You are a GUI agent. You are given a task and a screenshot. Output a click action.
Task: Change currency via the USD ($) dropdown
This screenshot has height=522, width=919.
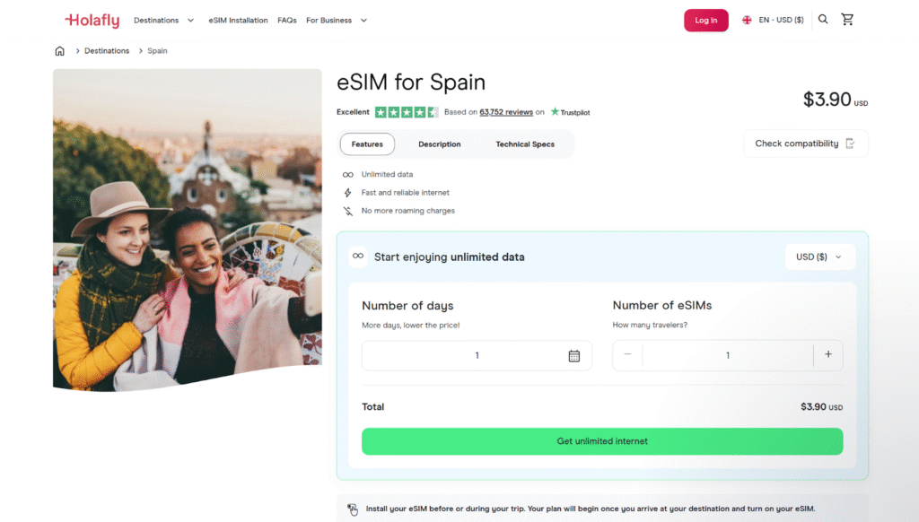pyautogui.click(x=818, y=257)
